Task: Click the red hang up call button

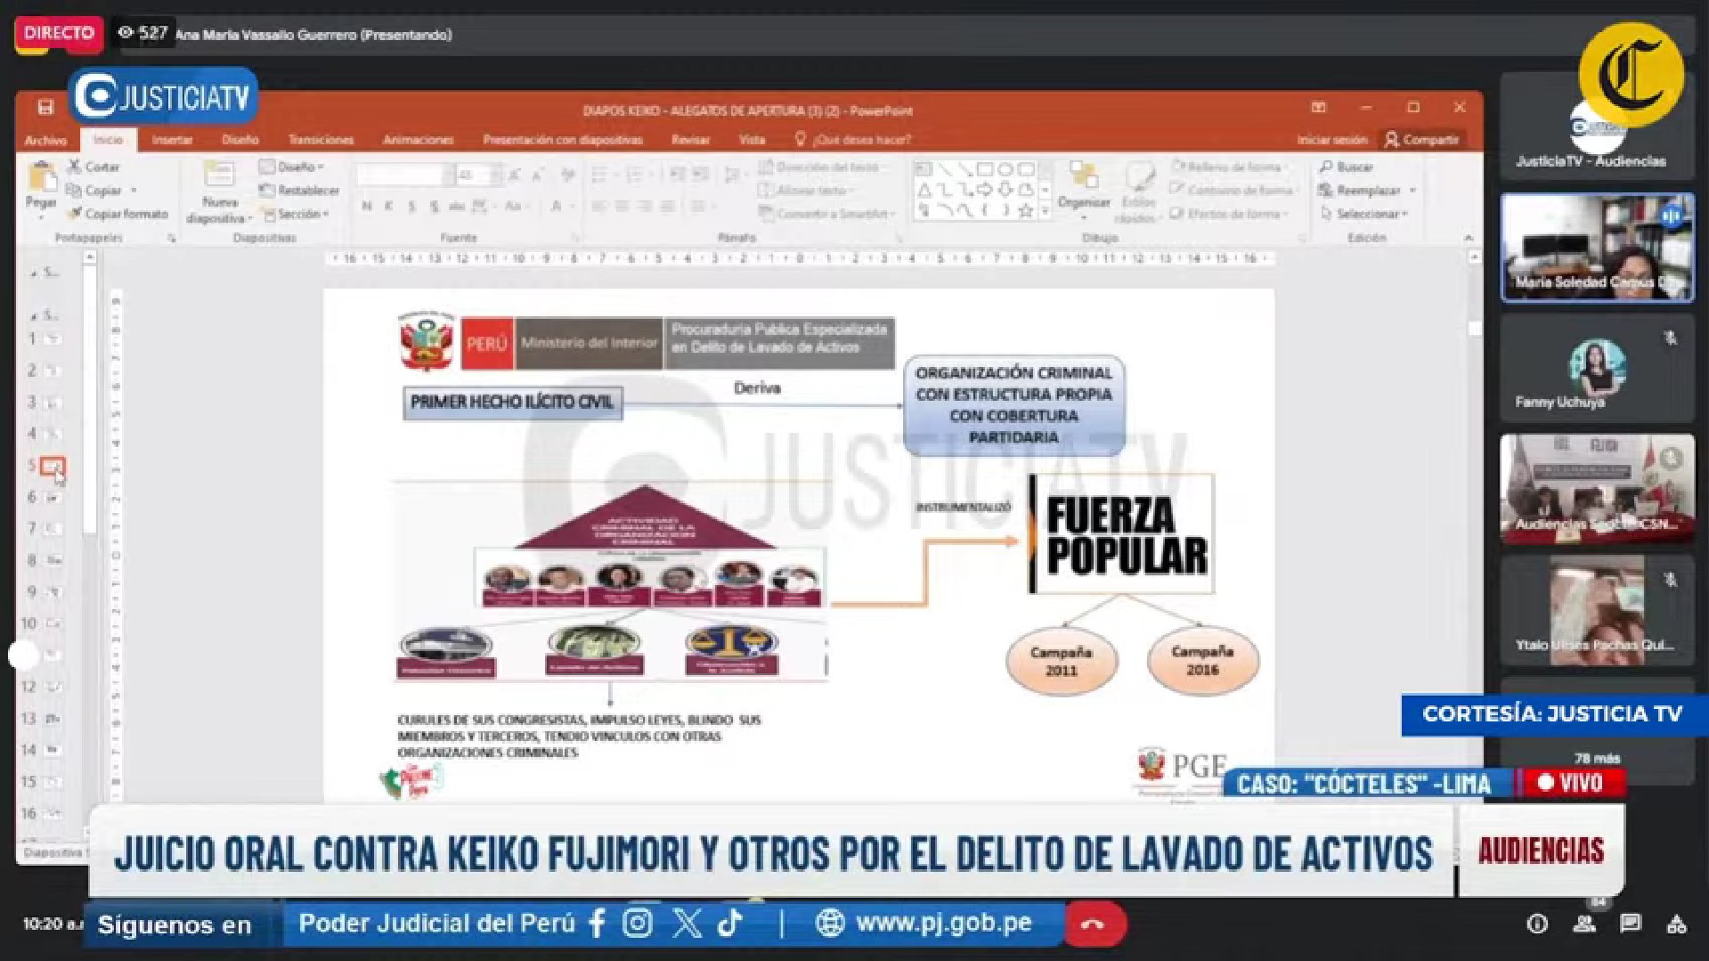Action: (x=1094, y=924)
